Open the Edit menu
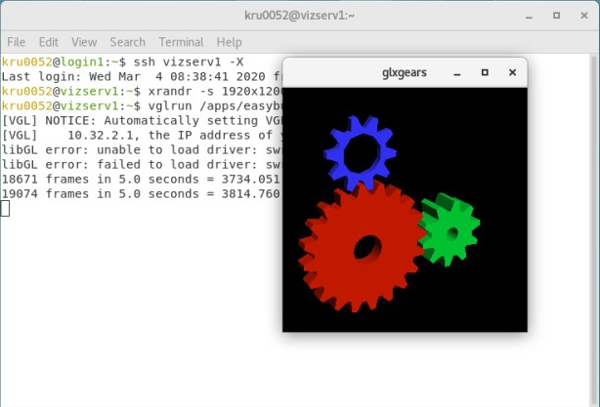The height and width of the screenshot is (407, 600). coord(49,42)
